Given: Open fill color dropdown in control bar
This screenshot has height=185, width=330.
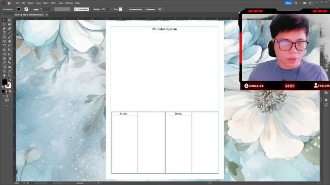Looking at the screenshot, I should click(22, 9).
